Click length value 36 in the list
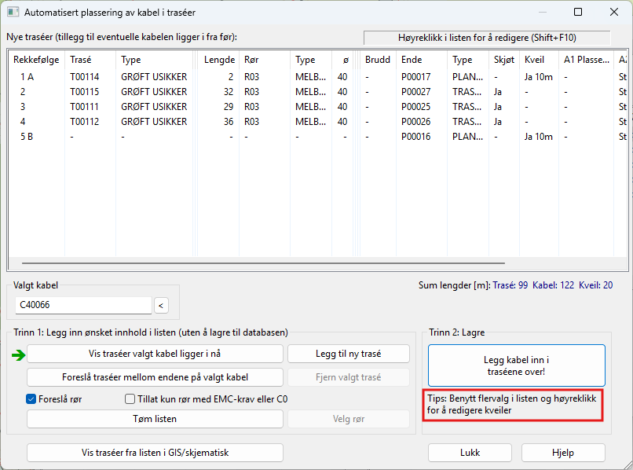This screenshot has height=470, width=633. (229, 122)
